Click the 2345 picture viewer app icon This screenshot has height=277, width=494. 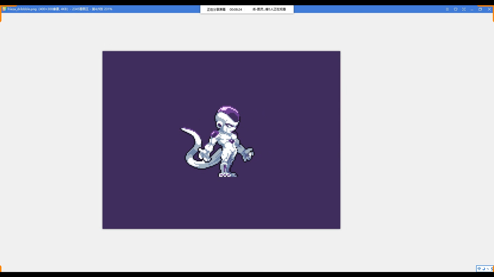[4, 9]
